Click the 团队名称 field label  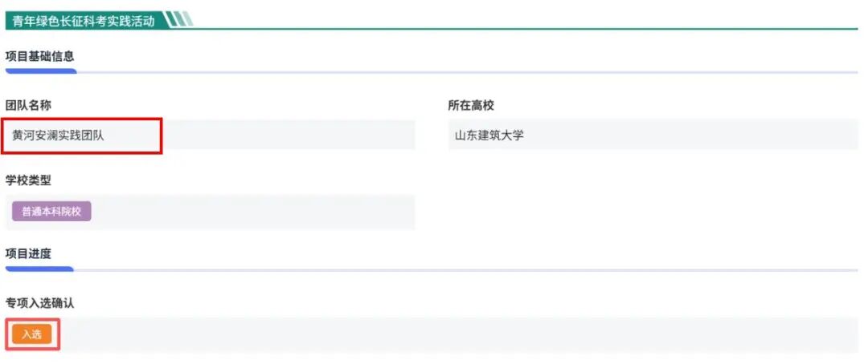28,106
